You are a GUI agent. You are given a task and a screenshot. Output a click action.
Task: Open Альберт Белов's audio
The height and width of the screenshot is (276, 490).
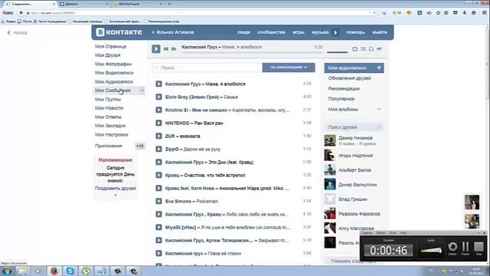(x=354, y=170)
